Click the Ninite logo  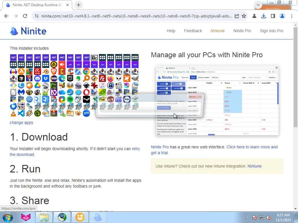tap(28, 31)
